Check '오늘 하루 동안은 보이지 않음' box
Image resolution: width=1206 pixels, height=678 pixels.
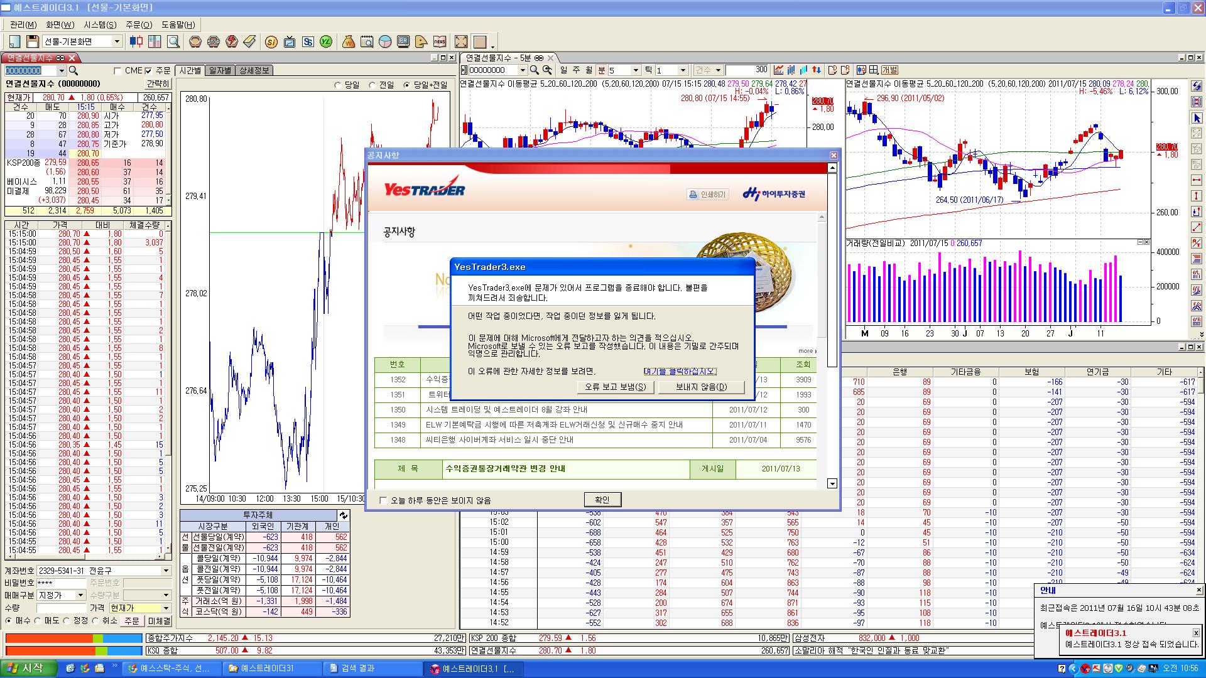(384, 500)
